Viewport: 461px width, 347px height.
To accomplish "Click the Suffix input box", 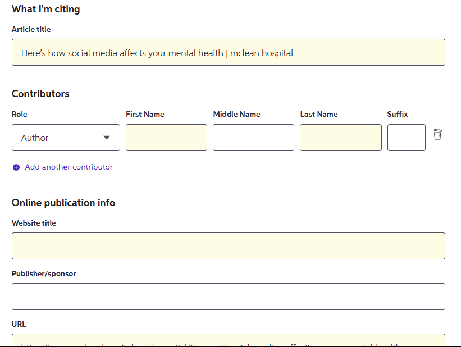I will 406,137.
